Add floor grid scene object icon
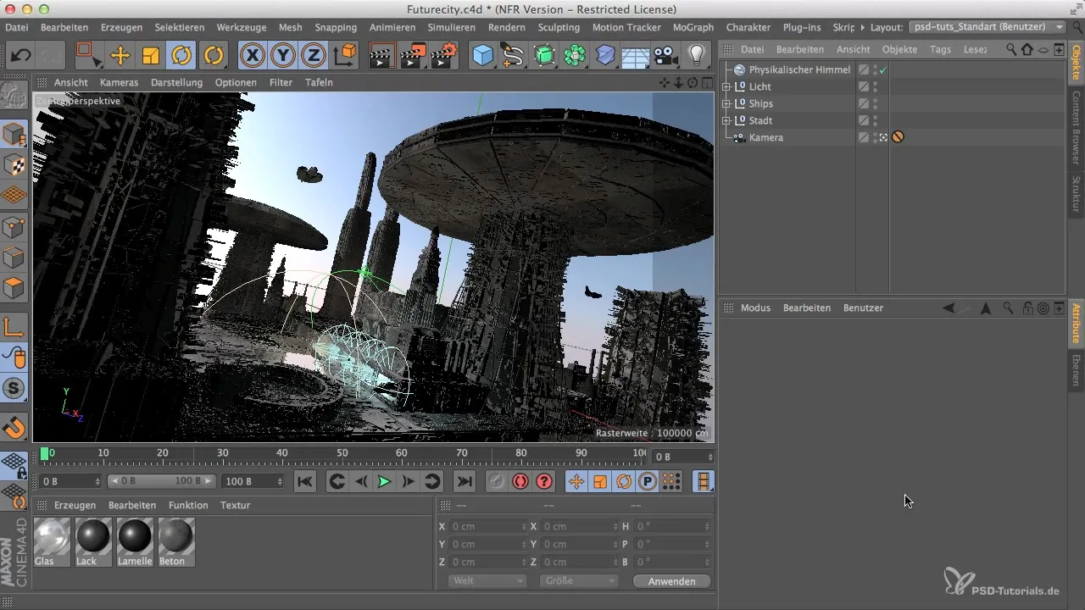 [x=636, y=56]
